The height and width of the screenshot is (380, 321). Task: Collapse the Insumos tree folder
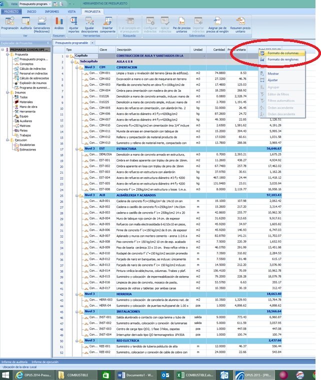(x=3, y=93)
